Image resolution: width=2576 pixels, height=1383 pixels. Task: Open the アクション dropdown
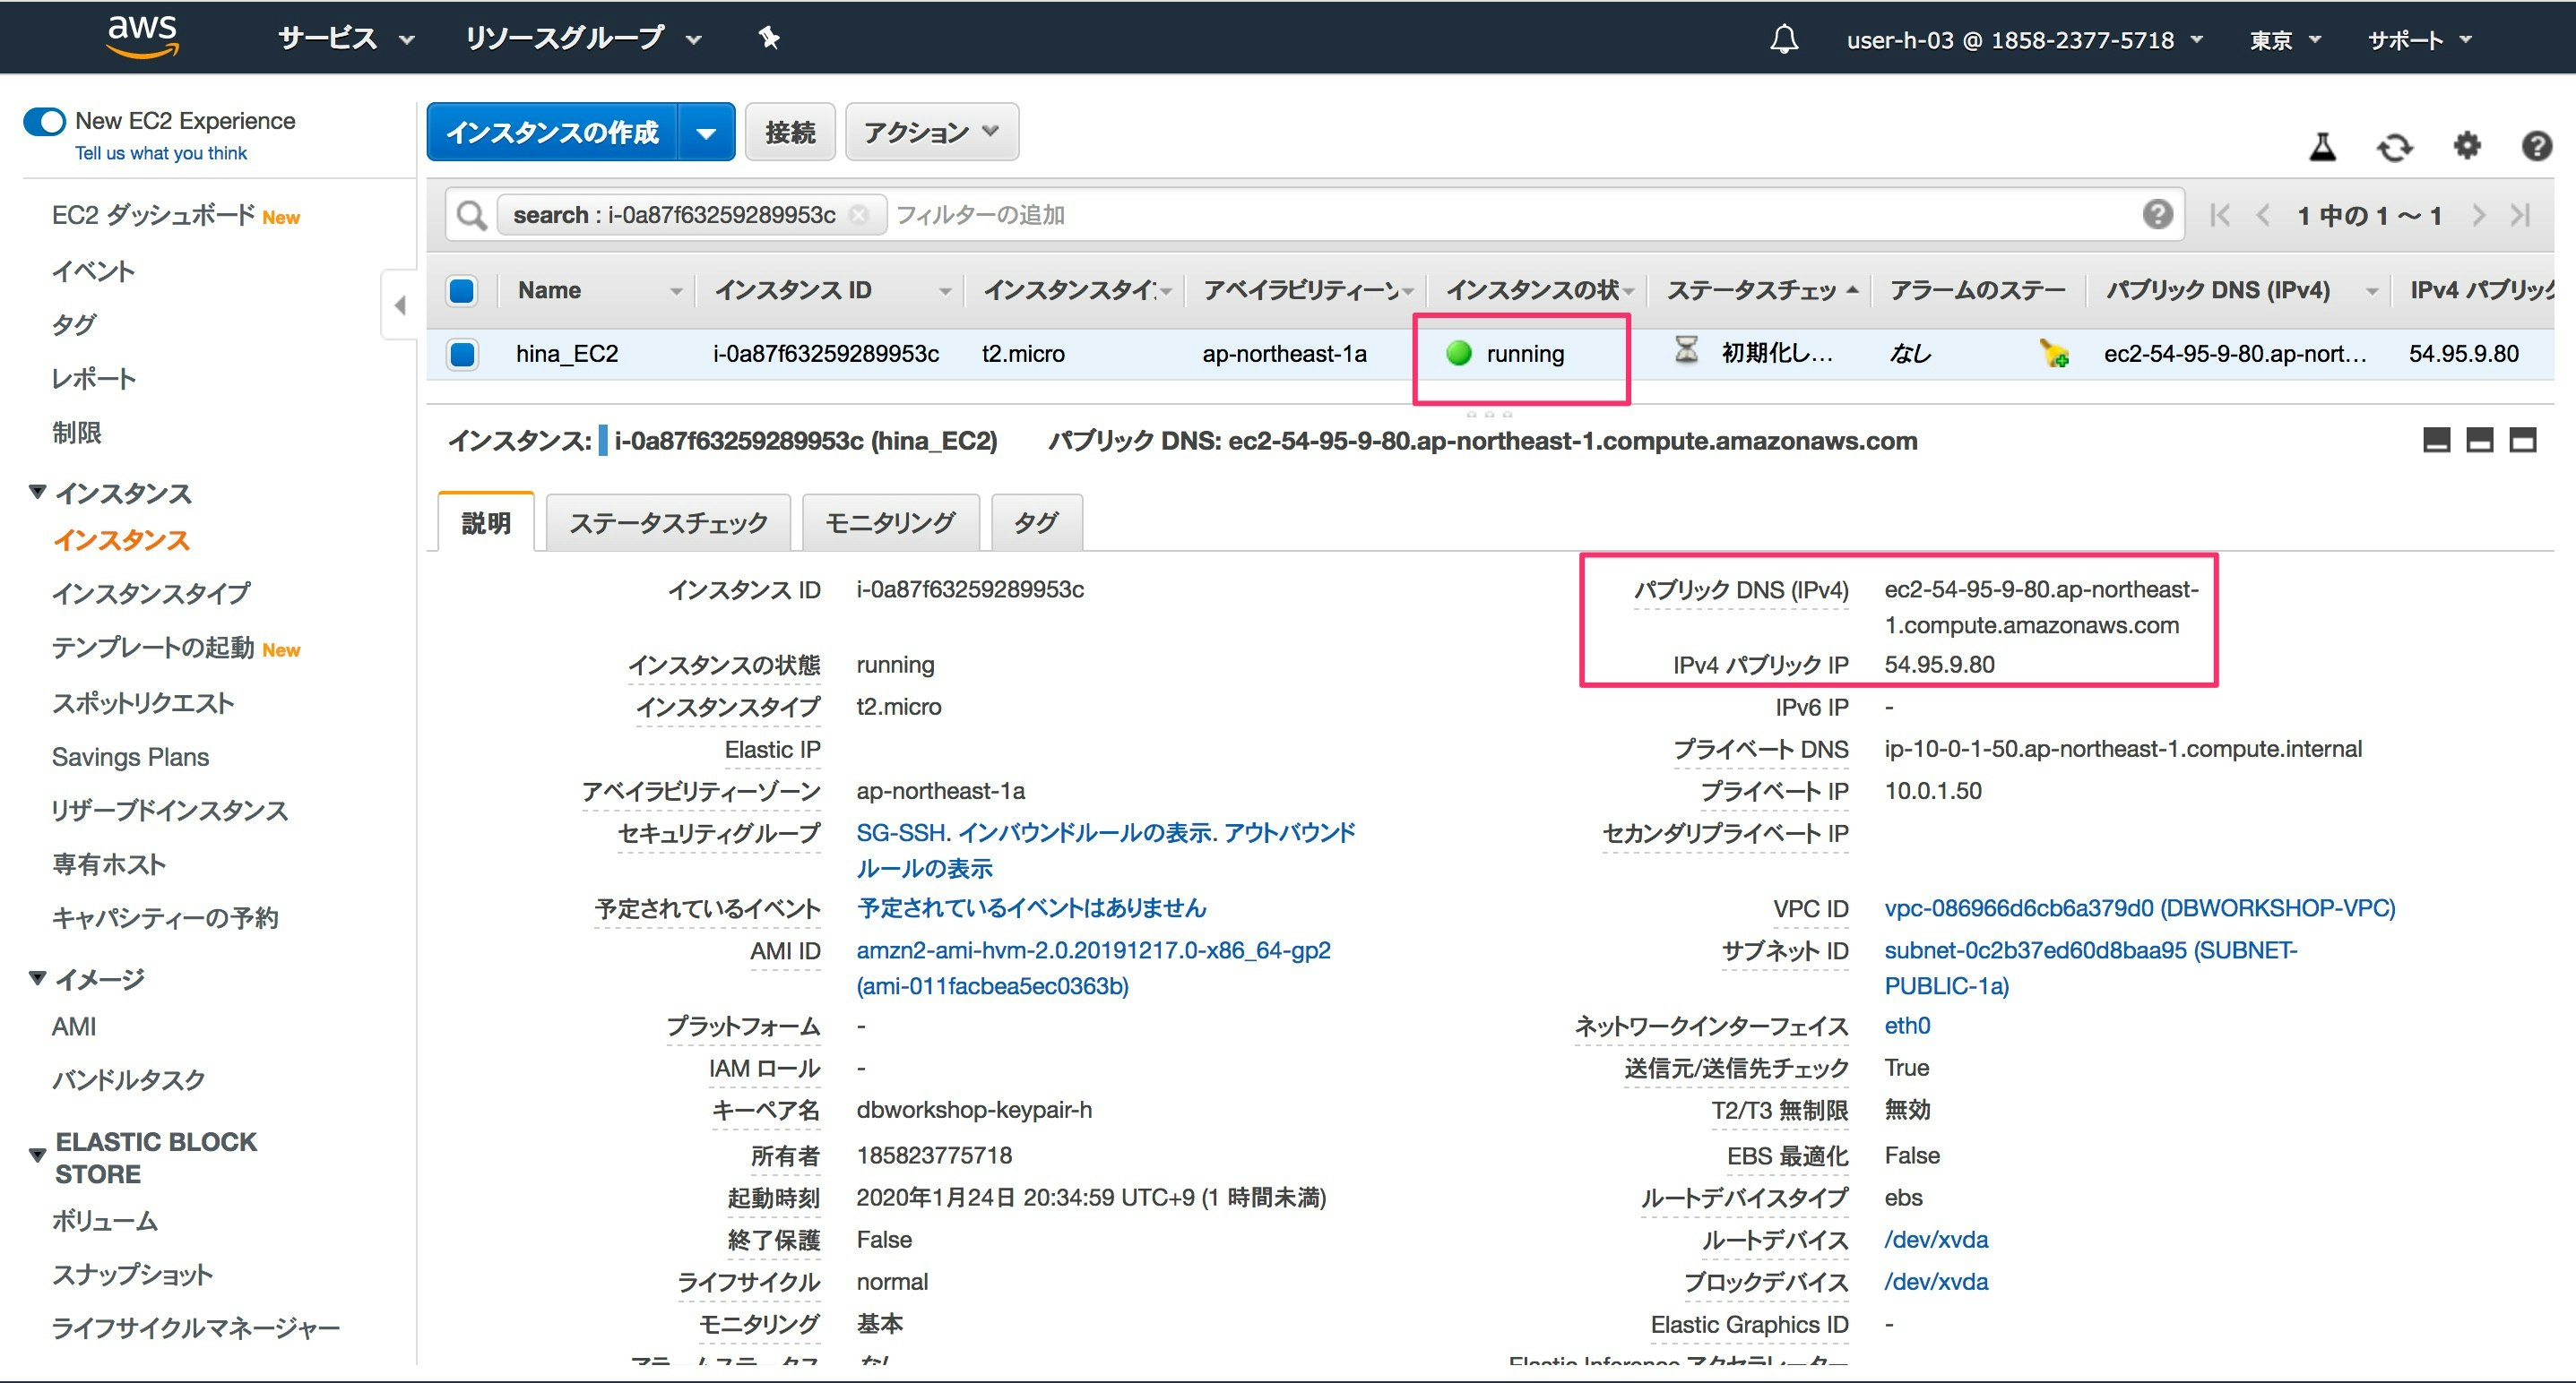click(931, 132)
